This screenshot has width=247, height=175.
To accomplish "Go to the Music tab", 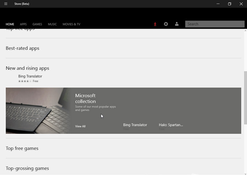I will (52, 24).
